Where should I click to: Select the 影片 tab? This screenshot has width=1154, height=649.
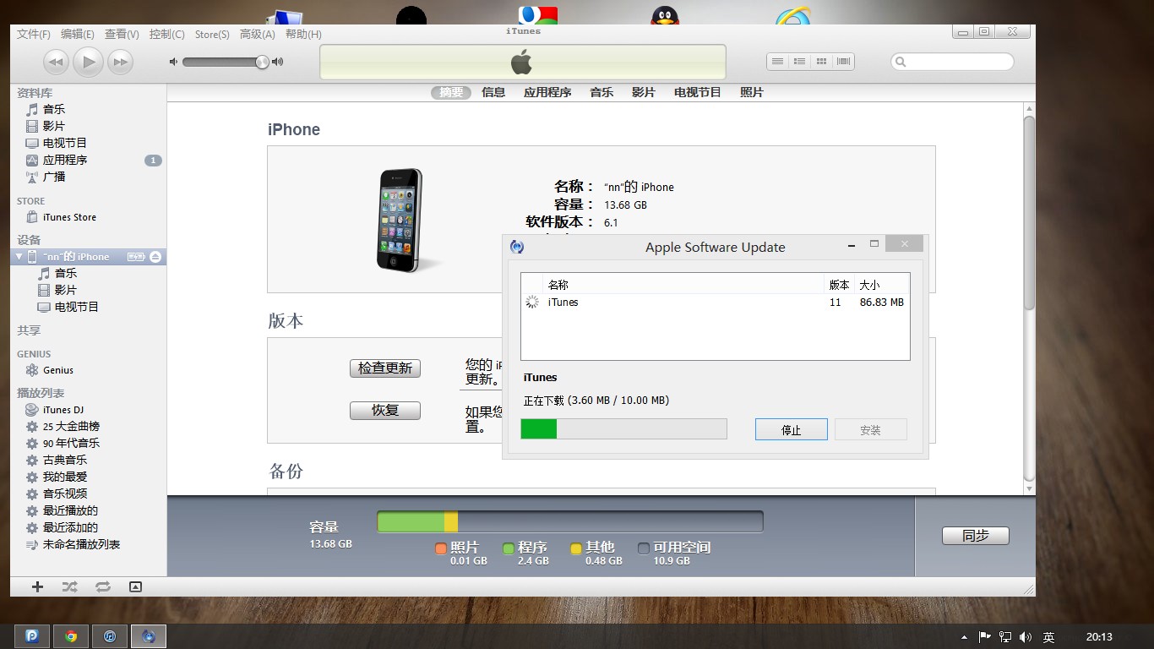point(644,92)
